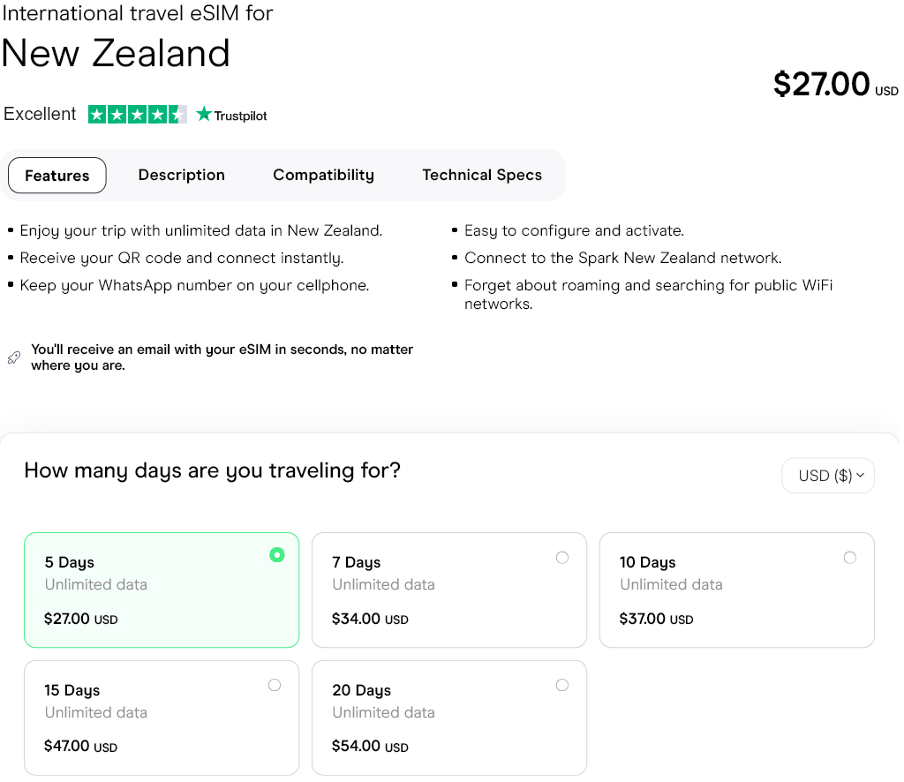Select the 10 Days radio button
Viewport: 904px width, 782px height.
[x=849, y=557]
